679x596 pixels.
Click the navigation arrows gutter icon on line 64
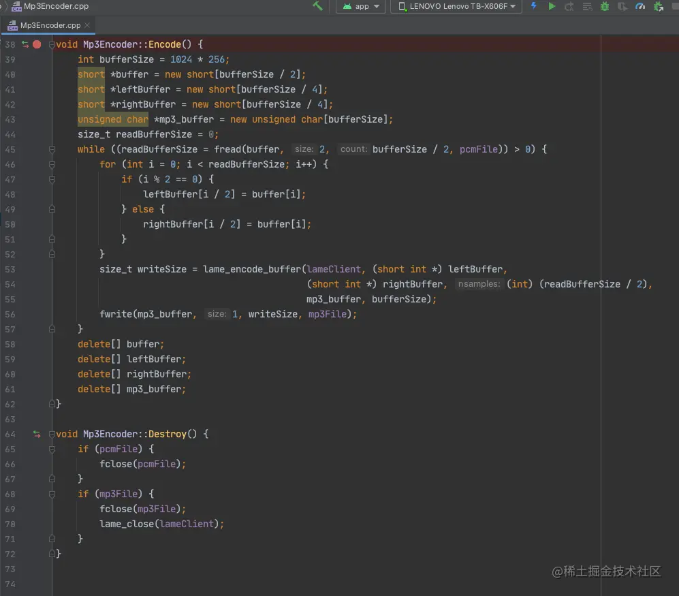(37, 434)
